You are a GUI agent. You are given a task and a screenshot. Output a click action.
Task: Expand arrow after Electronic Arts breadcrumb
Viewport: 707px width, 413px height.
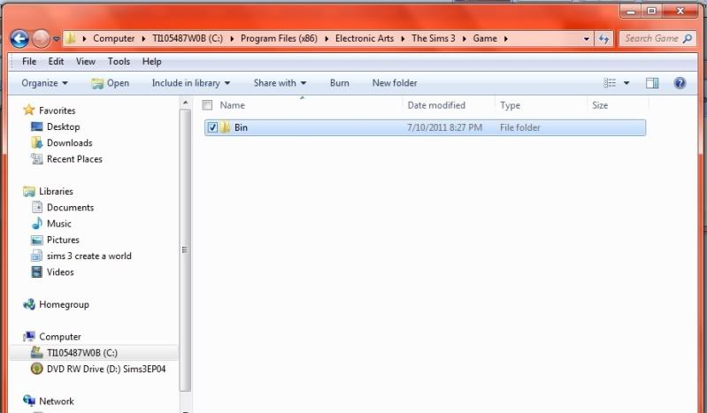[x=403, y=39]
